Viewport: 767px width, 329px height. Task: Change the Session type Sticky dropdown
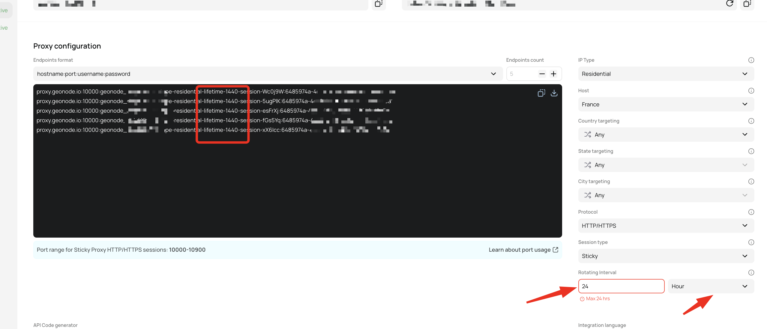click(x=666, y=256)
